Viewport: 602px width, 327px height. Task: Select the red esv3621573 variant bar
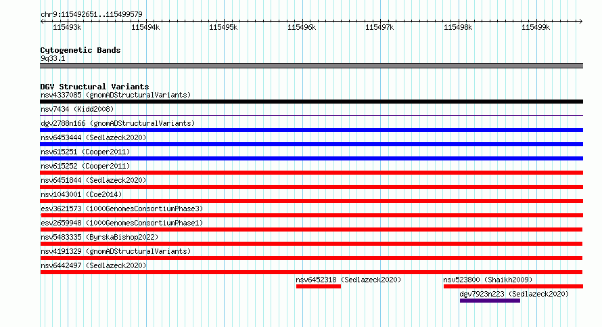pos(311,215)
